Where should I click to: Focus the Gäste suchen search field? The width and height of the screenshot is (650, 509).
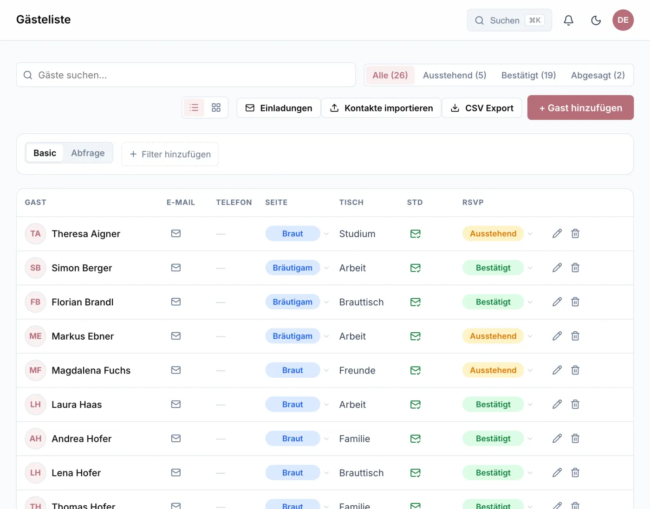pos(186,75)
